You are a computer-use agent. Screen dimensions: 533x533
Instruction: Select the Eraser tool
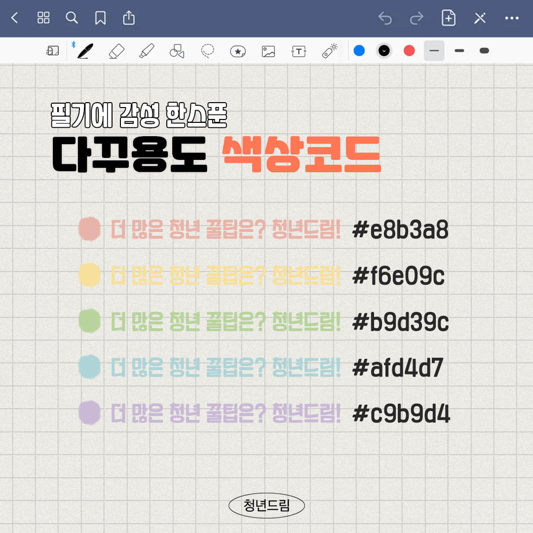(x=116, y=50)
